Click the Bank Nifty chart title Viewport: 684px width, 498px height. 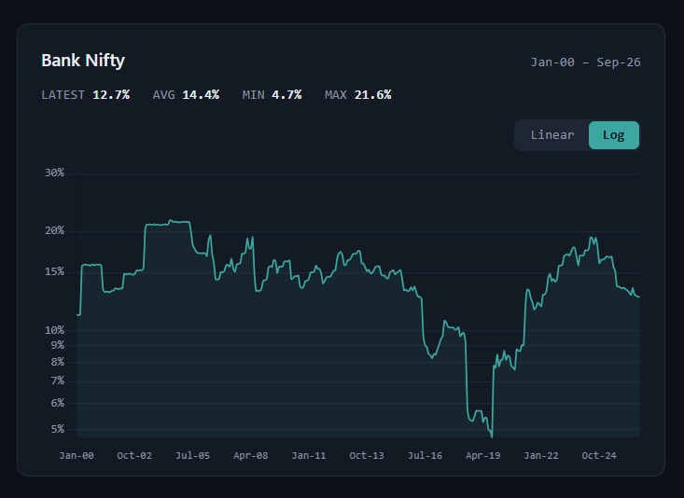pos(83,61)
